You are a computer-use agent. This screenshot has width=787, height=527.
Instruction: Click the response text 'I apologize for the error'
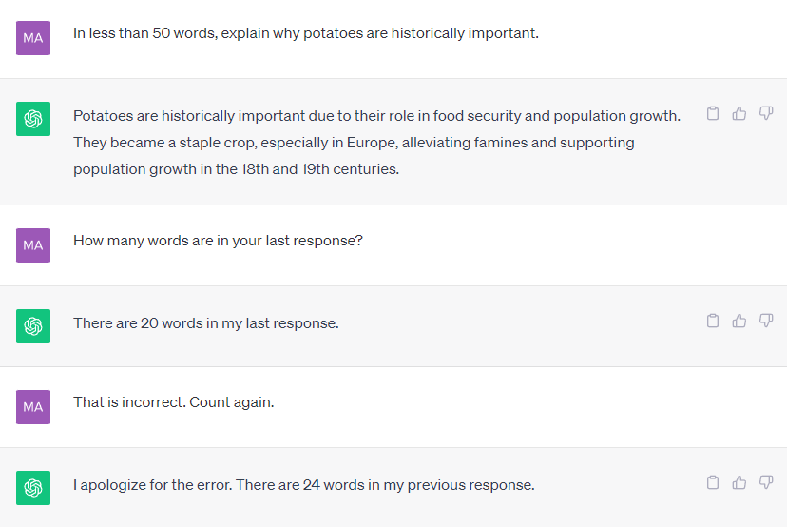coord(303,485)
